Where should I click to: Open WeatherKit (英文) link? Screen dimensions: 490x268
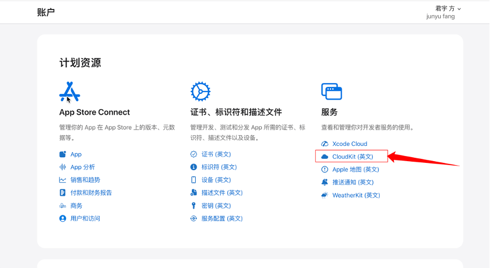tap(356, 195)
